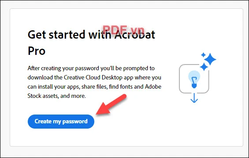This screenshot has height=158, width=249.
Task: Click the gray rounded square frame outline
Action: (x=194, y=79)
